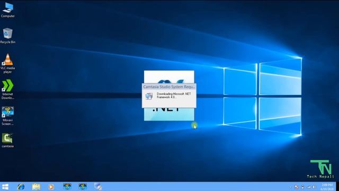Switch to the installer taskbar icon
Viewport: 339px width, 191px height.
(98, 186)
